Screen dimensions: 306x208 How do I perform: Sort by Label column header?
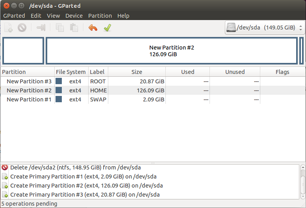(98, 72)
